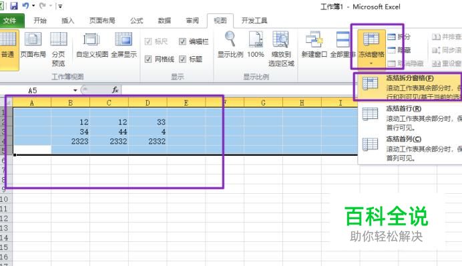Choose 冻结首列(C) menu option
The image size is (462, 266).
point(410,148)
